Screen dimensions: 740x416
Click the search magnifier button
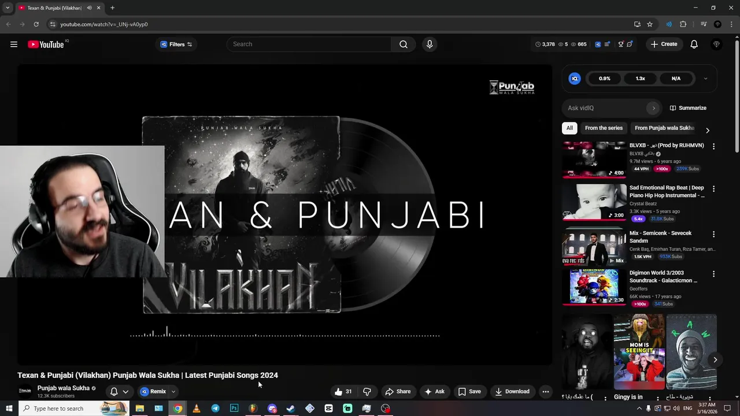(404, 44)
